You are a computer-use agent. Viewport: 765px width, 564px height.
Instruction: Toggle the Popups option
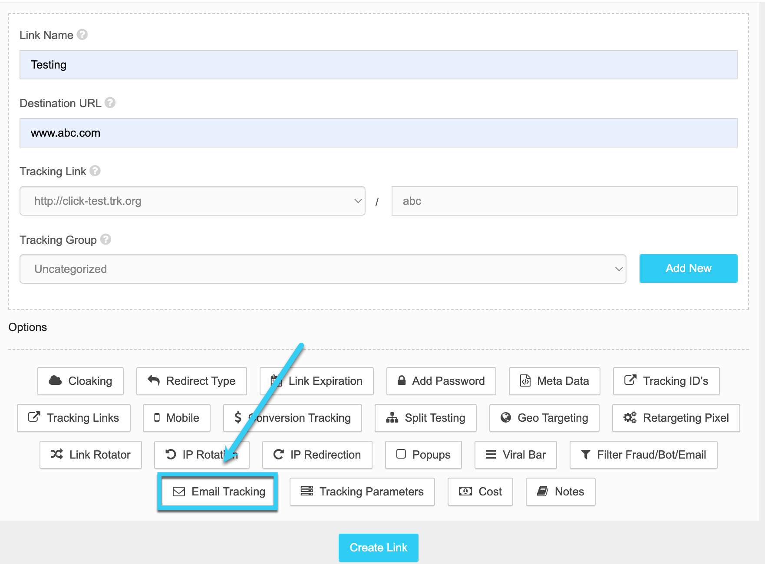423,455
